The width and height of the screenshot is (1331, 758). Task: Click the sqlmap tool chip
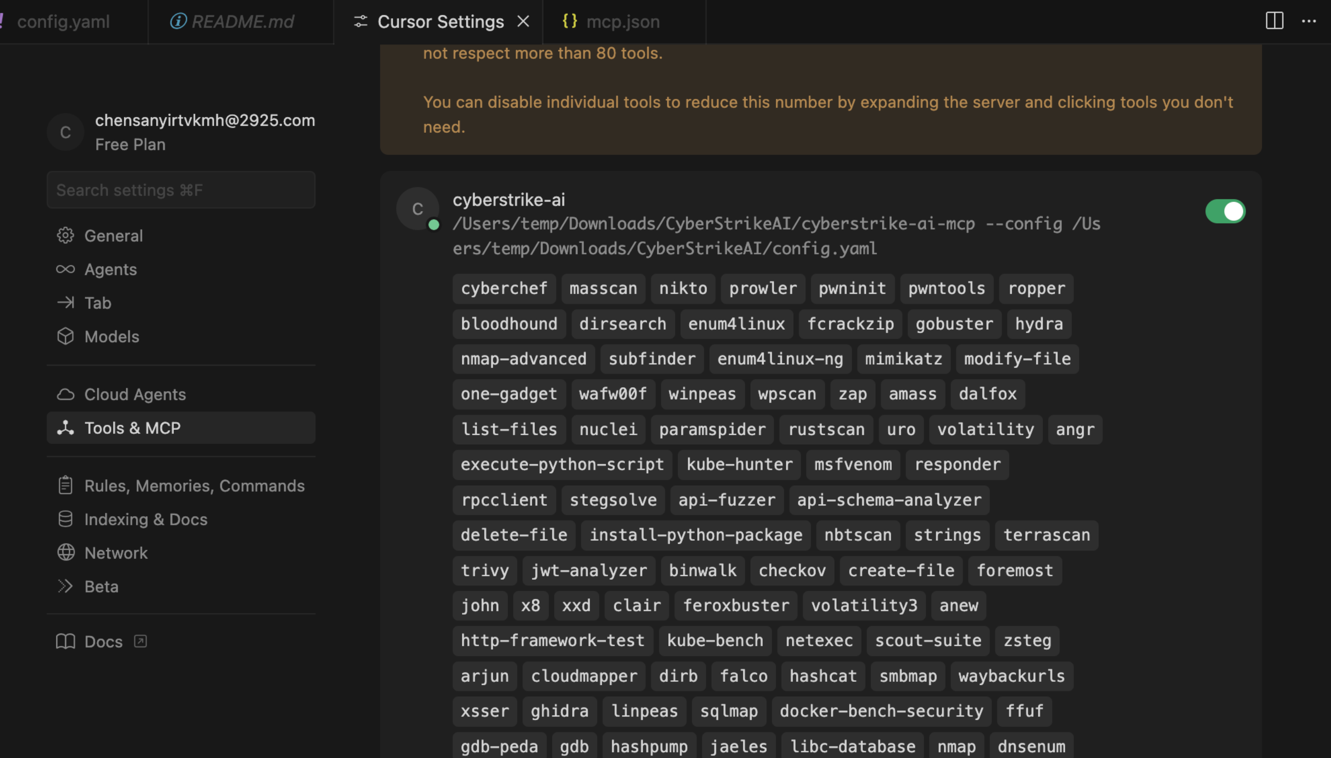[729, 711]
